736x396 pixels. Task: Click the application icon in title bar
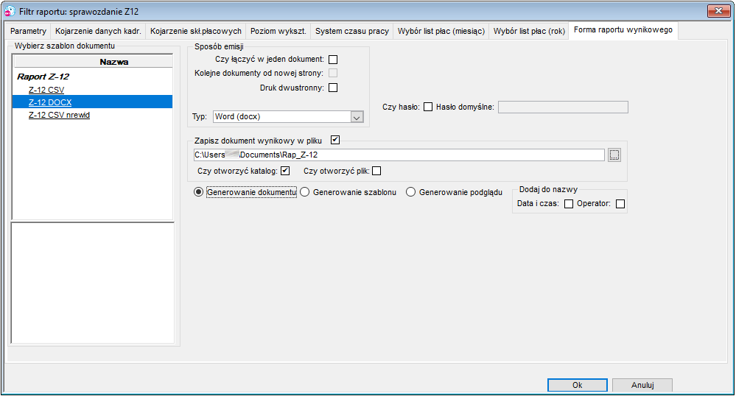pyautogui.click(x=10, y=11)
